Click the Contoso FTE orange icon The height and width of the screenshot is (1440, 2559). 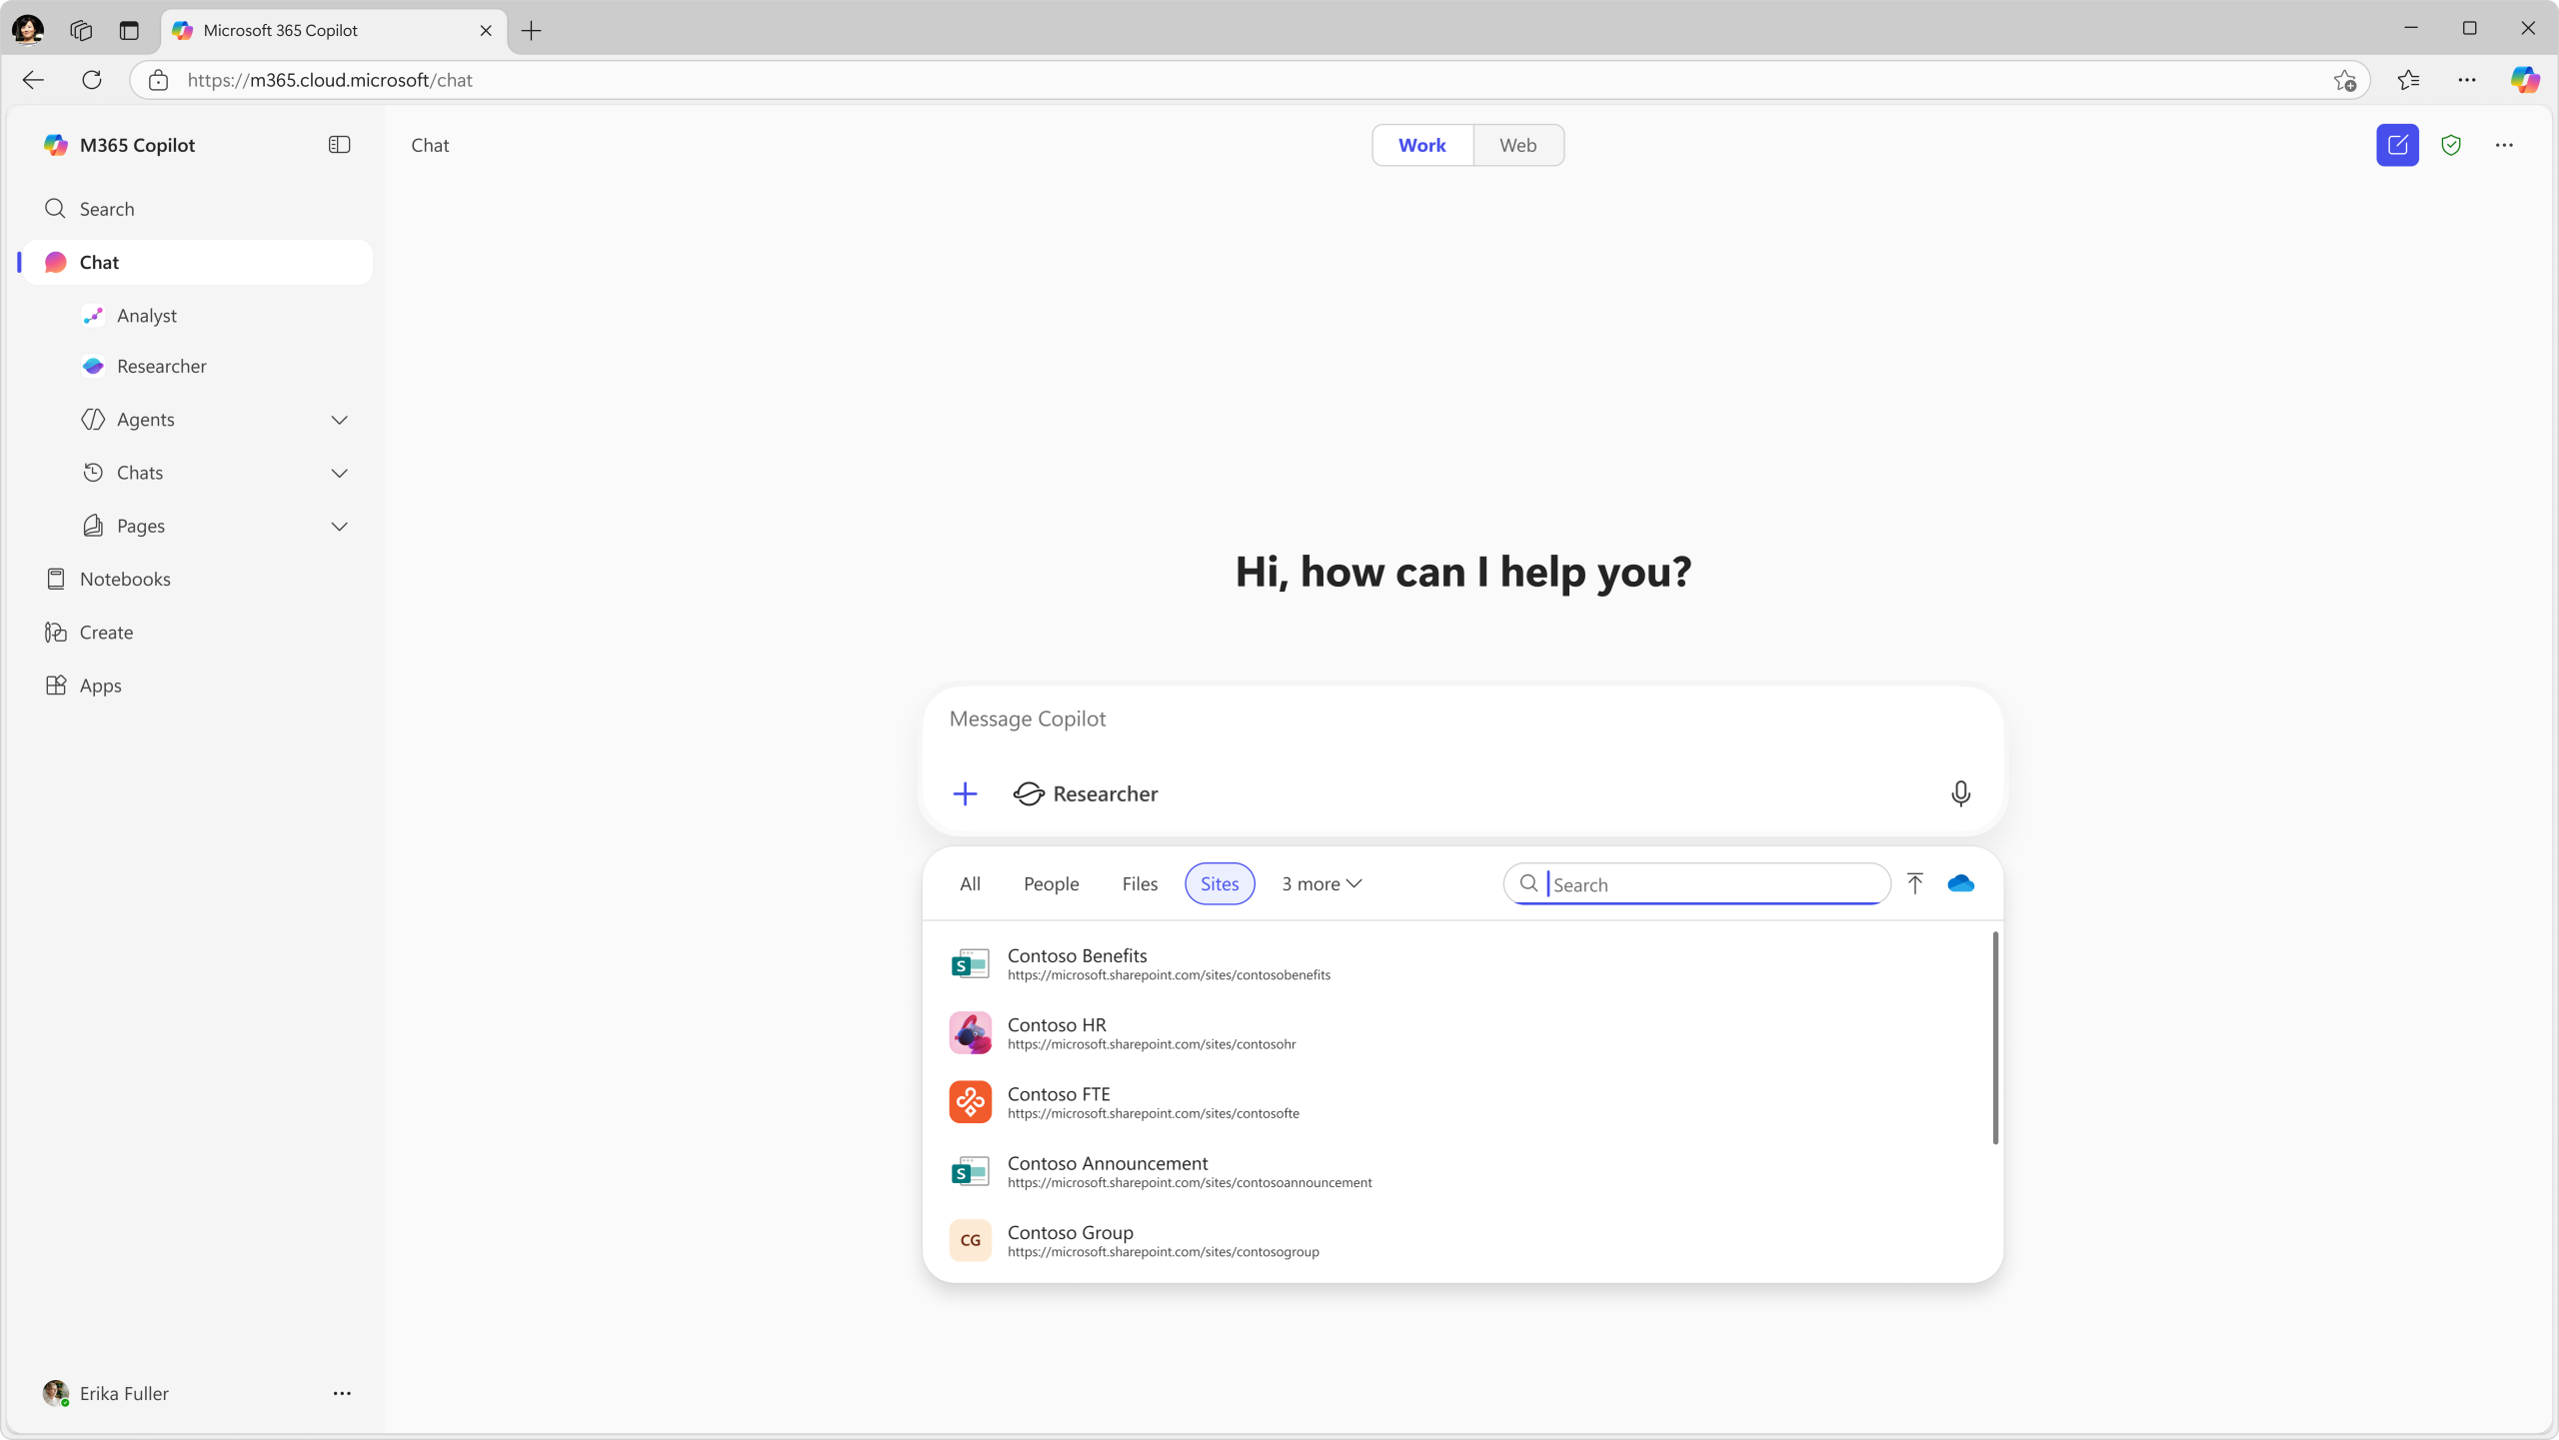pos(970,1102)
